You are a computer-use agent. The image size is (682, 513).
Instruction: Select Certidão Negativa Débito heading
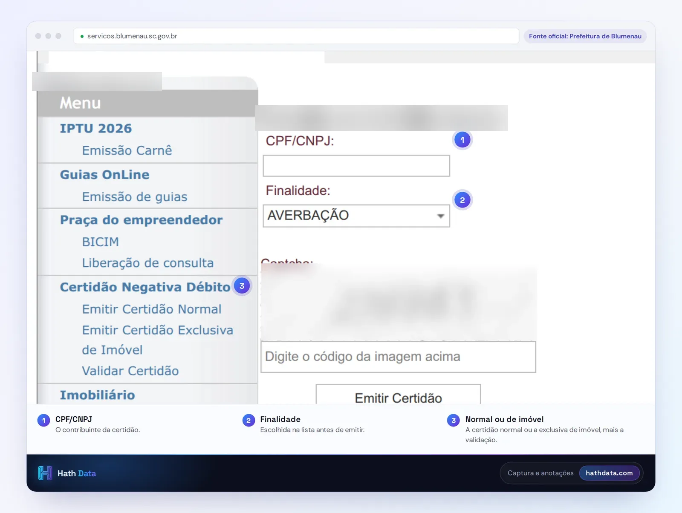[145, 287]
